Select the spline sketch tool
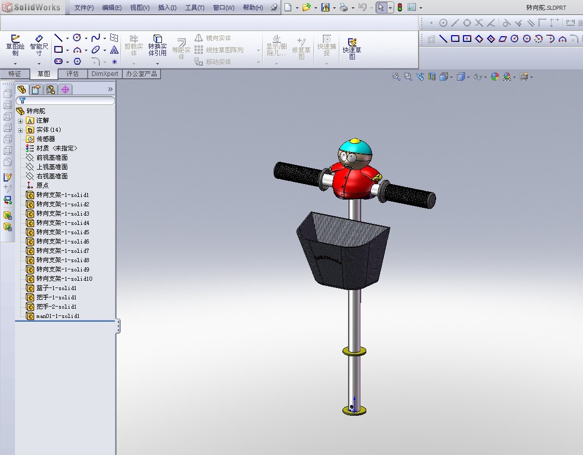583x455 pixels. (x=96, y=38)
